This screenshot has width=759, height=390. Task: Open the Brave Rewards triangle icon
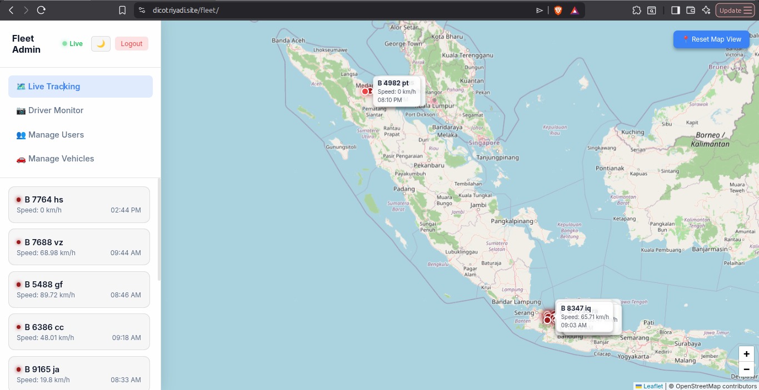tap(575, 10)
